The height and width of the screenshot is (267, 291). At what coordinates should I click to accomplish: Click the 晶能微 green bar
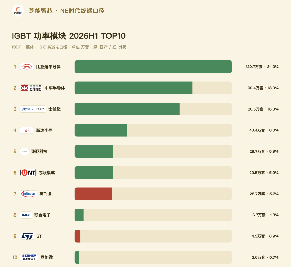point(77,257)
